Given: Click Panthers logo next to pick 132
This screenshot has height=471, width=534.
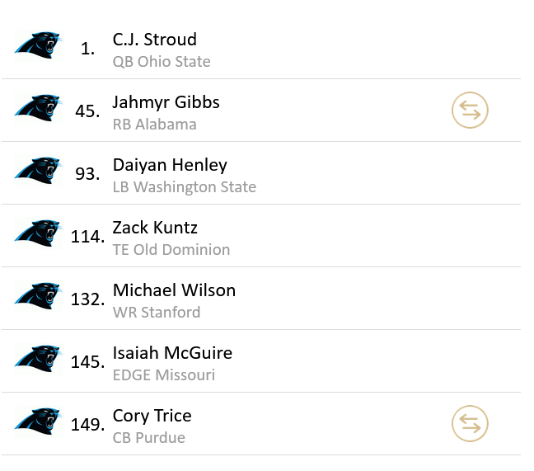Looking at the screenshot, I should (38, 297).
